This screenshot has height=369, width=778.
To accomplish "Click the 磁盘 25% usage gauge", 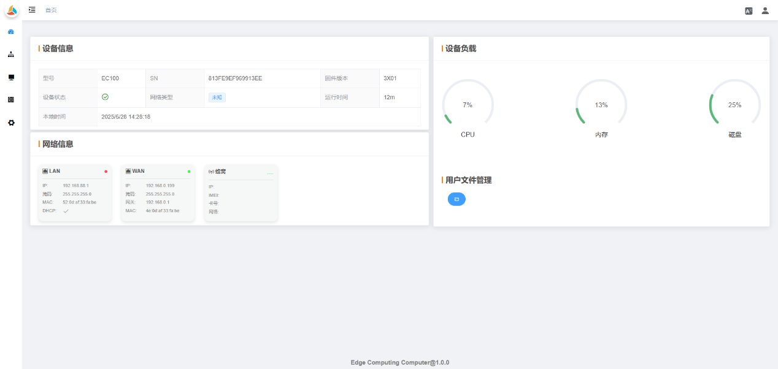I will (x=734, y=105).
